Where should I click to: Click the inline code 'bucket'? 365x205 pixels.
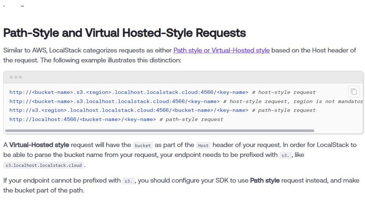[143, 146]
